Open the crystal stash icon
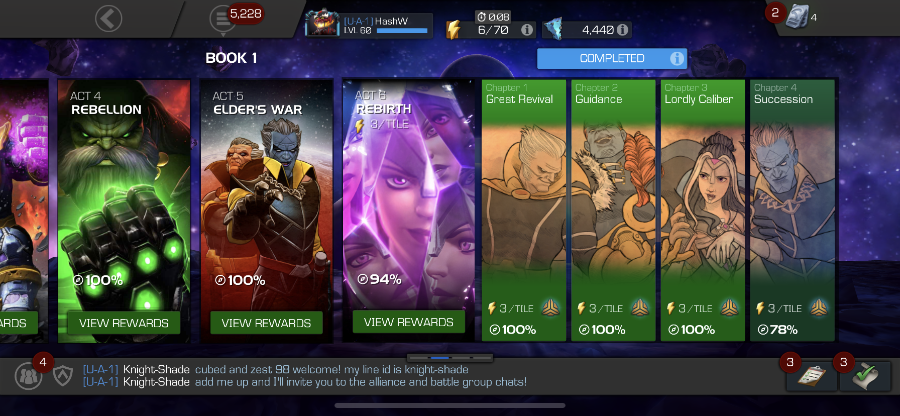Image resolution: width=900 pixels, height=416 pixels. 797,17
